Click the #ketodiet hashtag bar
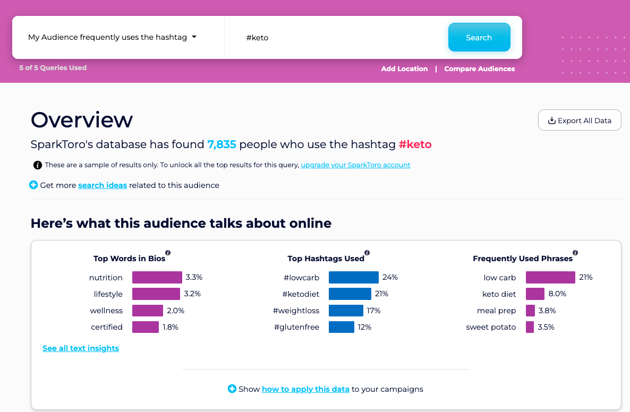Screen dimensions: 630x412 350,294
